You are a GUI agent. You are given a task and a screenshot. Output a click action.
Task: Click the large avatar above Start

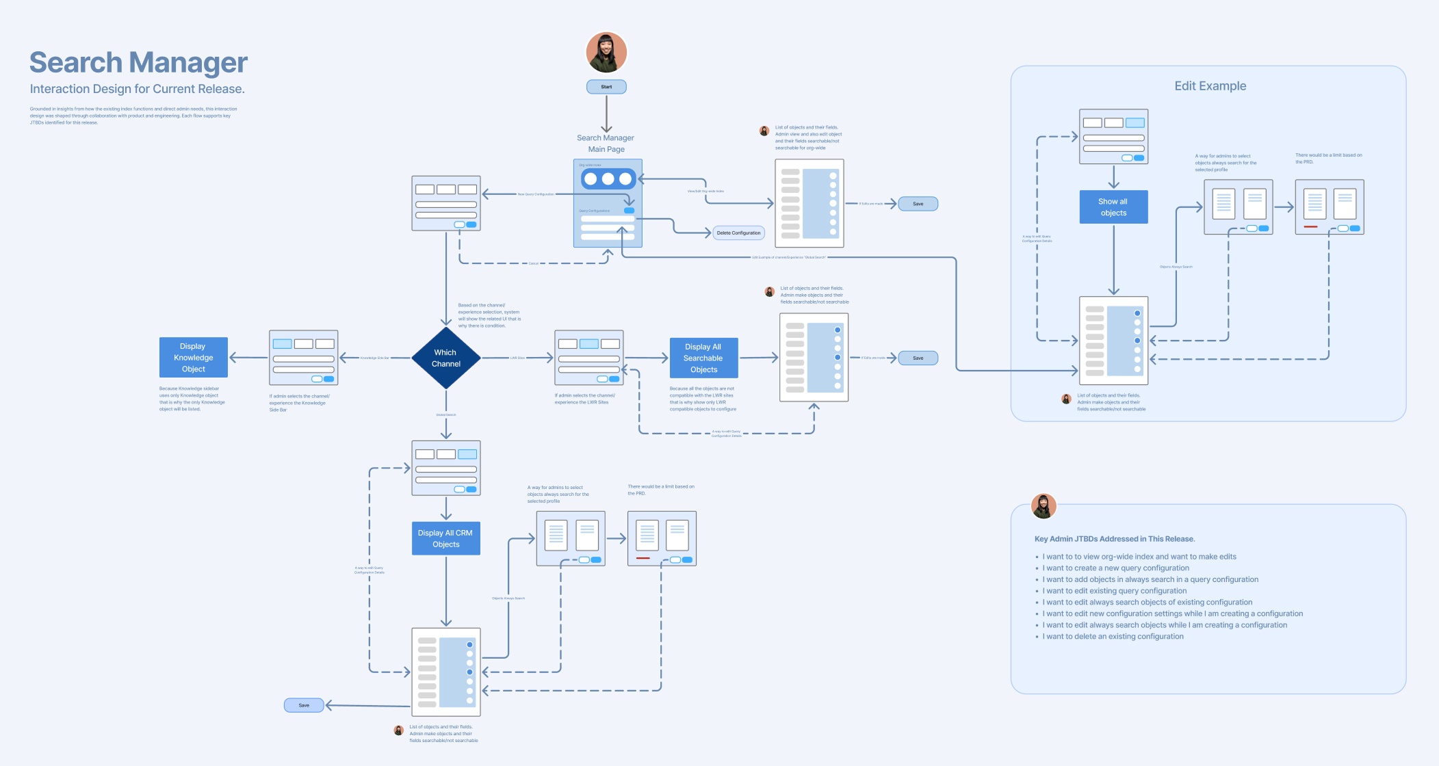coord(606,52)
